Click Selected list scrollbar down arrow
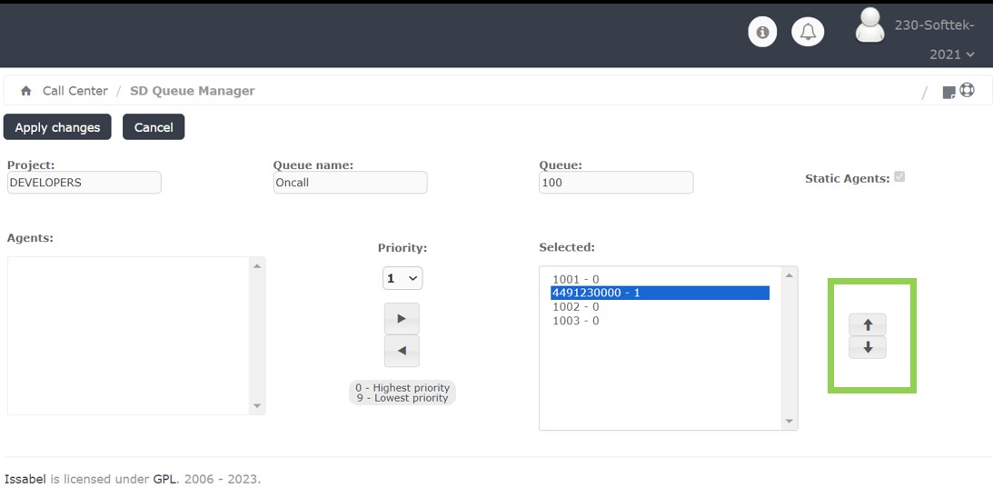 (x=789, y=422)
